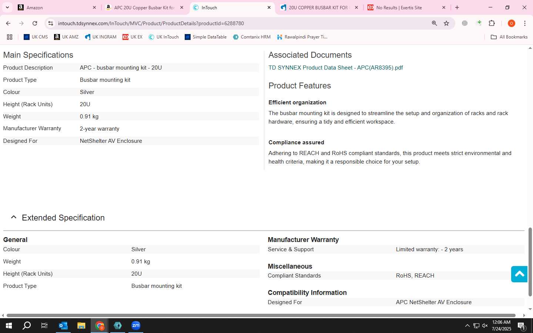Click the scrollbar down arrow
Viewport: 533px width, 333px height.
tap(530, 309)
